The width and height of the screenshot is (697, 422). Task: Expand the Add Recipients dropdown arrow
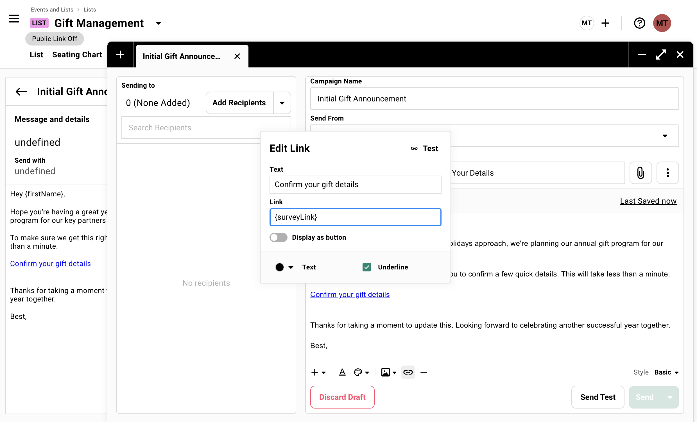pos(282,103)
